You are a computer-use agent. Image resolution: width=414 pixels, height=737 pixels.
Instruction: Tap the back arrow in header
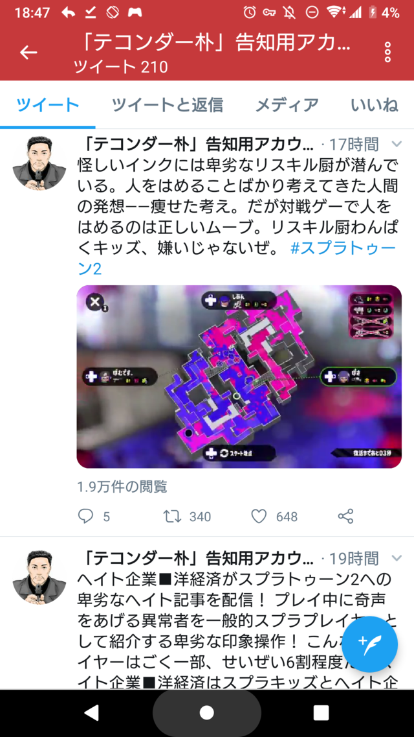click(x=28, y=52)
